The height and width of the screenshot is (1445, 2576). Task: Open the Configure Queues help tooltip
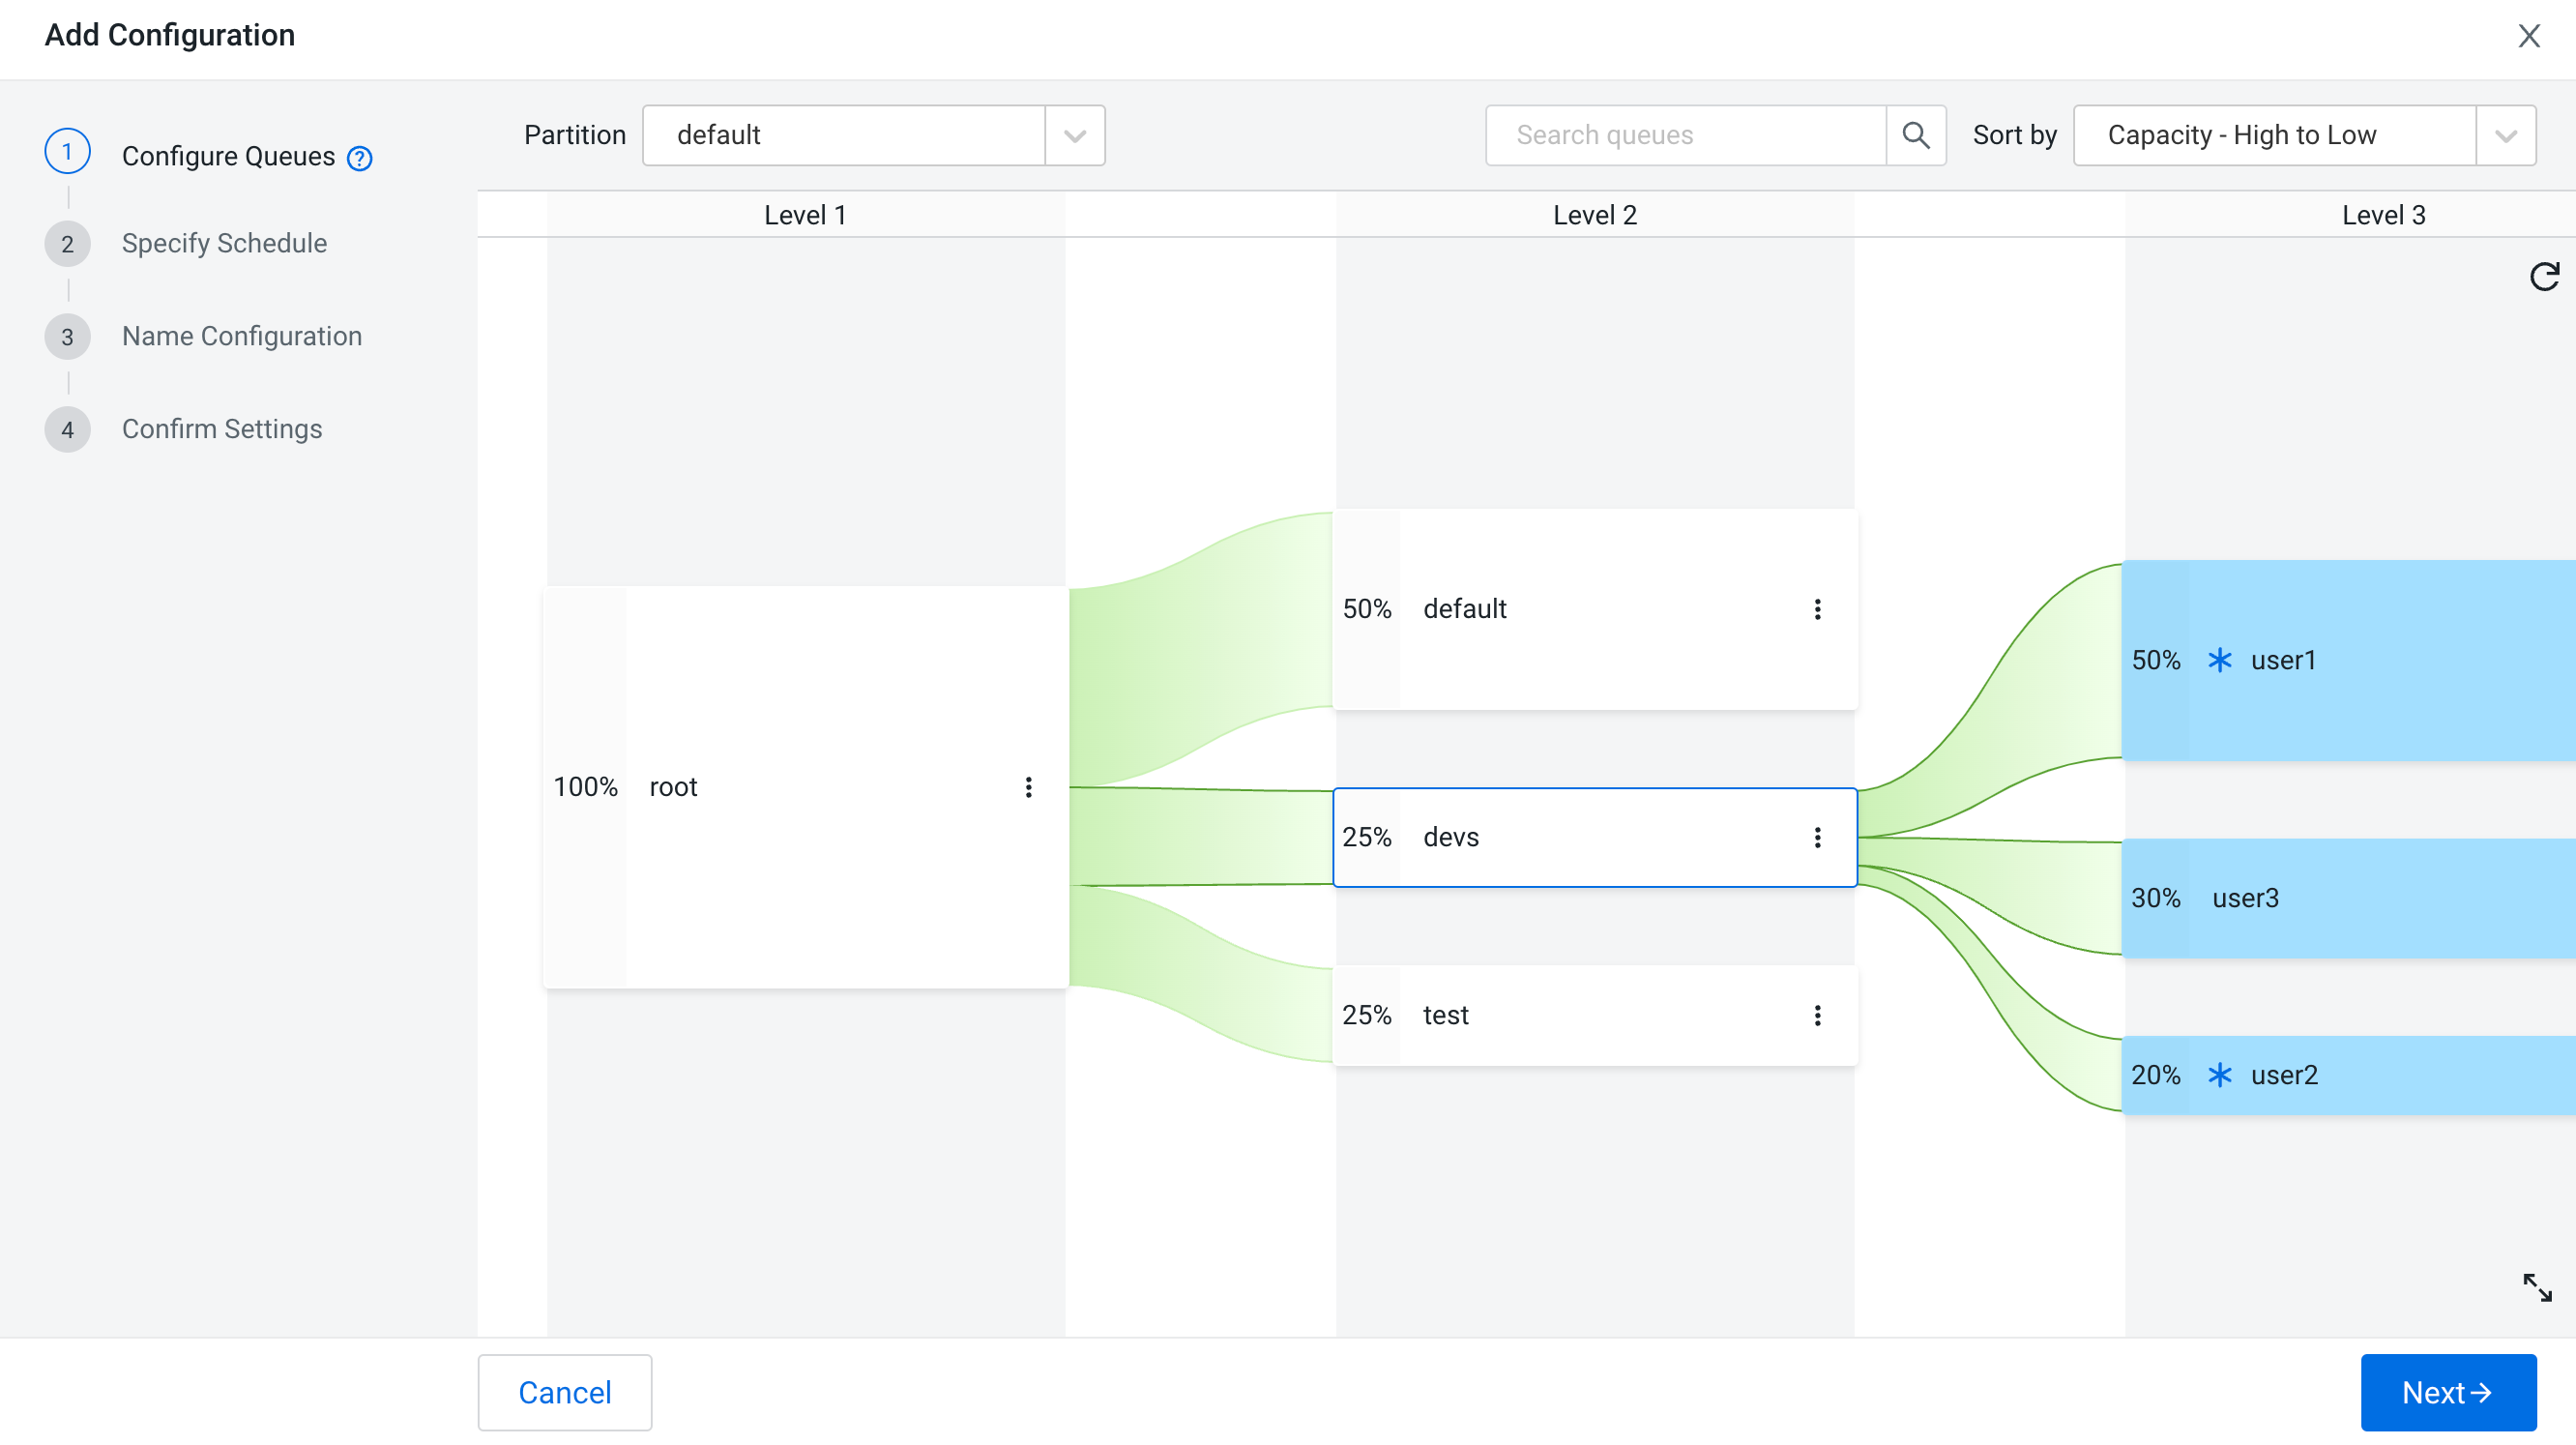point(358,157)
